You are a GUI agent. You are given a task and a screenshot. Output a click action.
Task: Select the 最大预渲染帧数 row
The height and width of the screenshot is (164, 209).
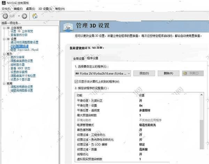click(137, 115)
